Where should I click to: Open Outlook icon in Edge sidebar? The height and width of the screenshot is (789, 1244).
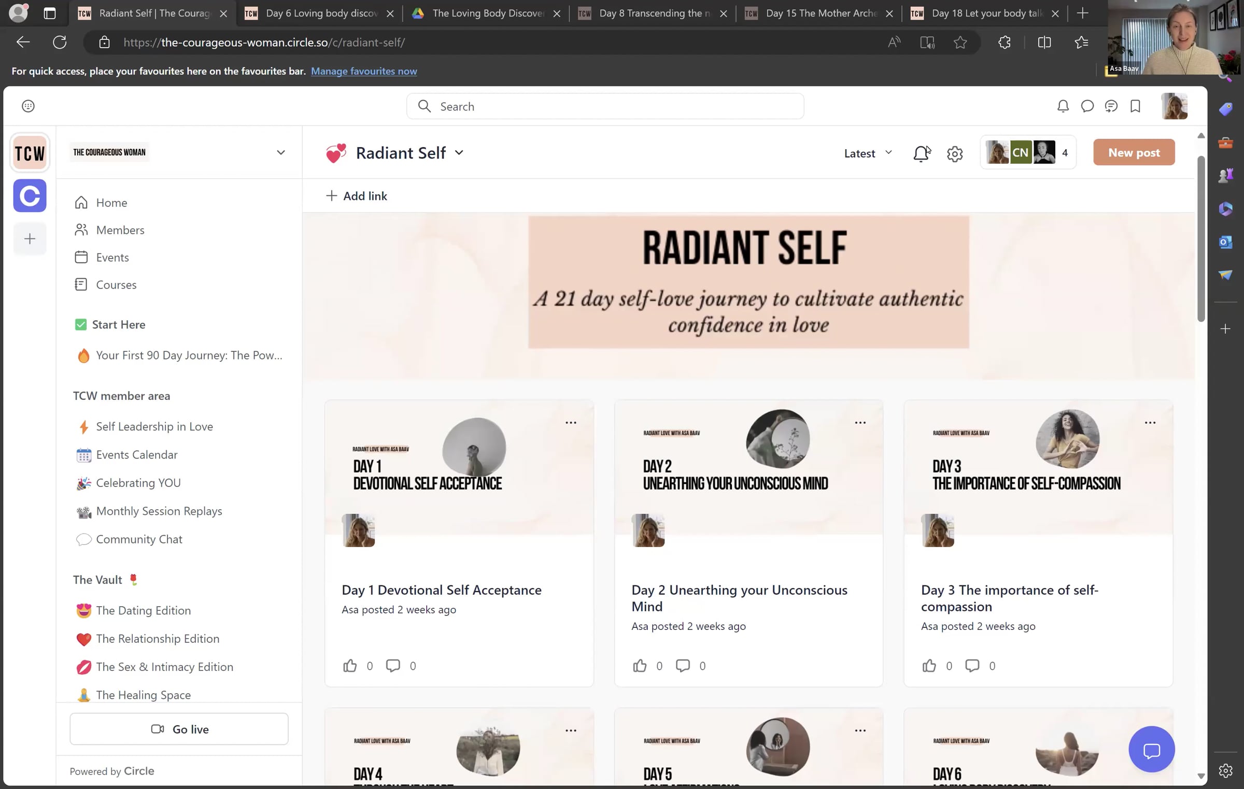click(x=1225, y=242)
